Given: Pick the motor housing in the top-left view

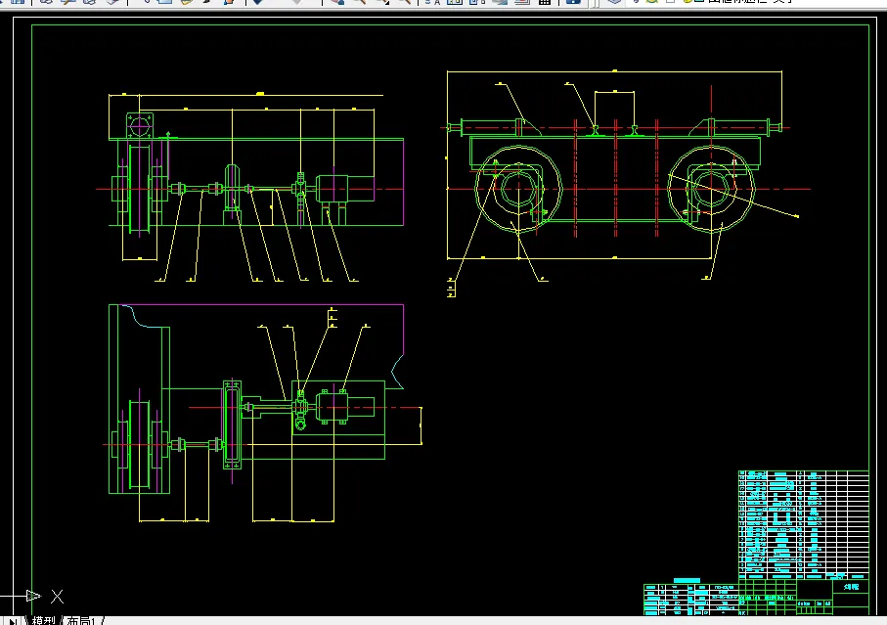Looking at the screenshot, I should tap(345, 189).
